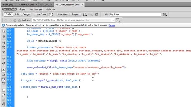Show the Source Code related file
Image resolution: width=191 pixels, height=107 pixels.
pos(9,9)
